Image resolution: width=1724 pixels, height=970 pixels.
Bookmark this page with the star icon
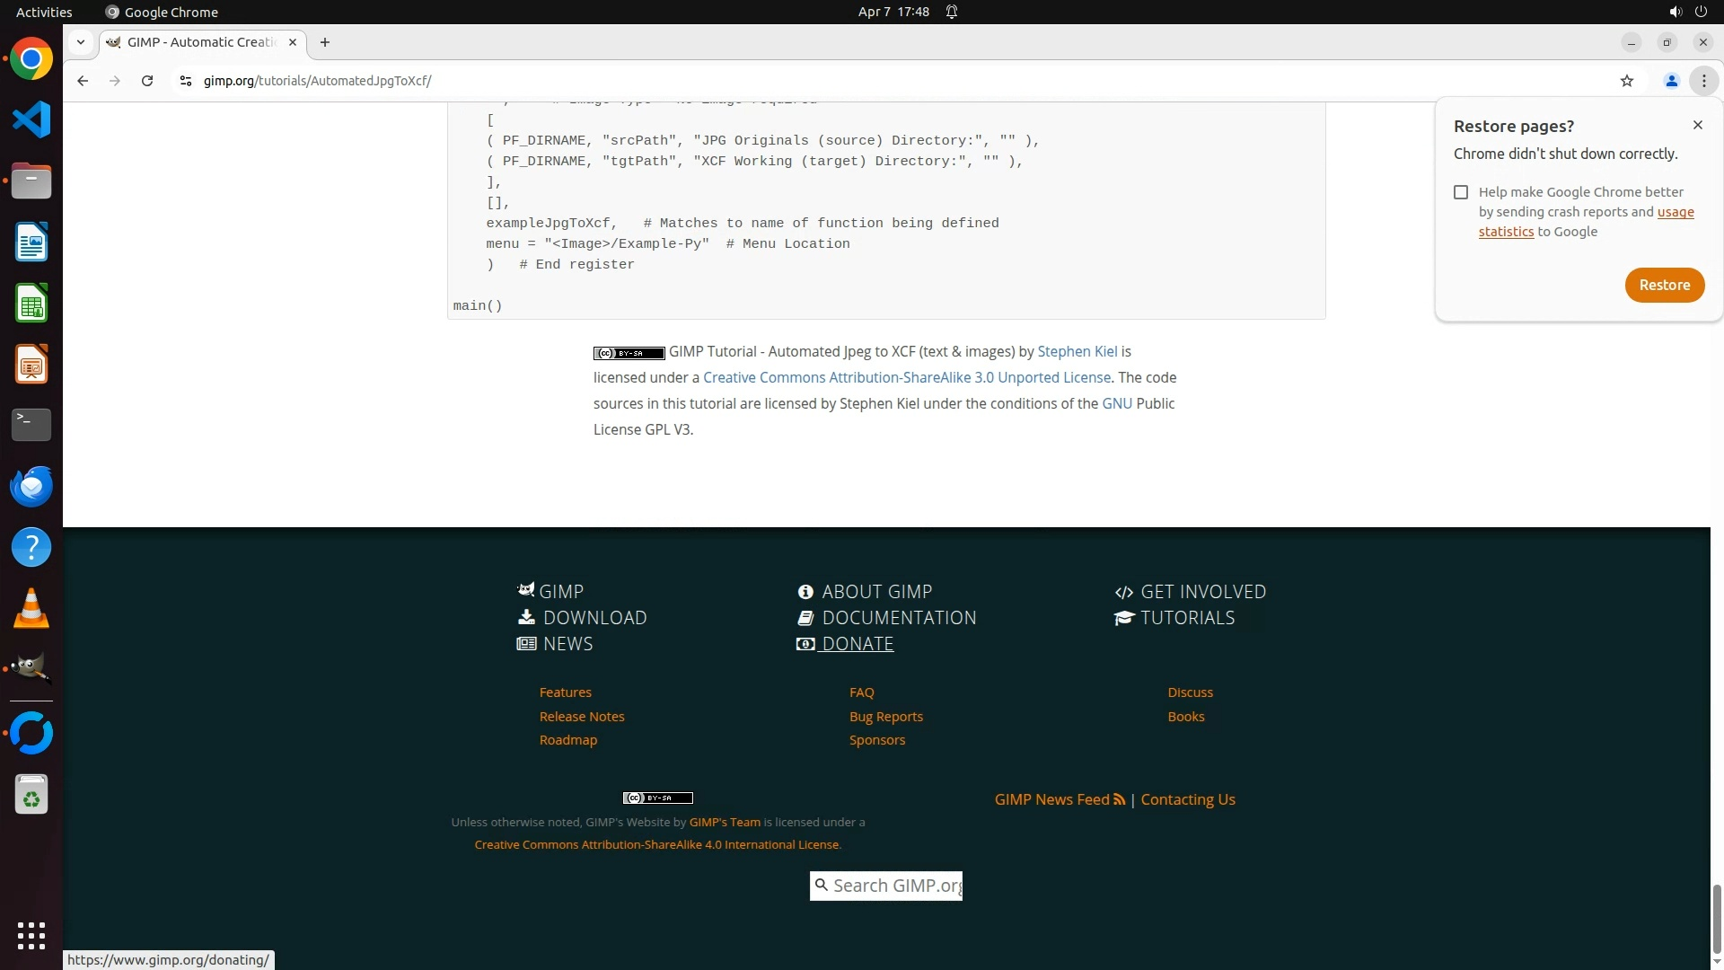pos(1626,81)
